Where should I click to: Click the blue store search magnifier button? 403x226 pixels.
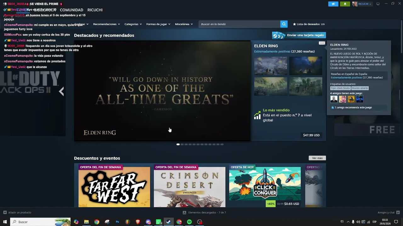284,24
